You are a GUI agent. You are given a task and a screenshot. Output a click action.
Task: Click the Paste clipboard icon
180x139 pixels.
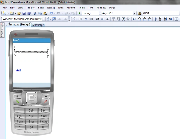(45, 13)
